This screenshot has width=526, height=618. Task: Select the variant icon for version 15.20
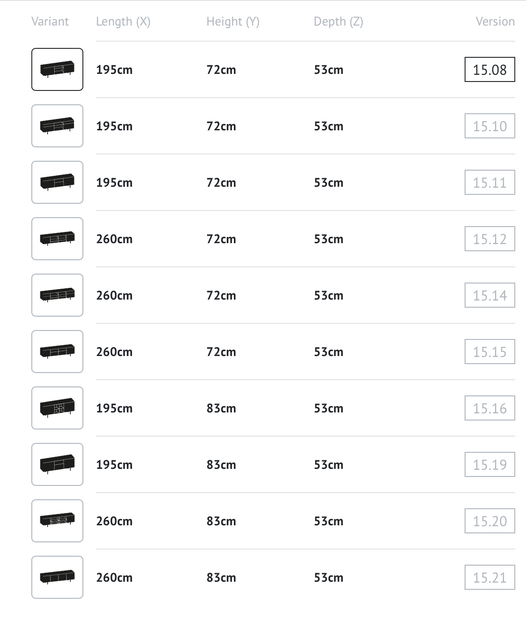pos(57,521)
